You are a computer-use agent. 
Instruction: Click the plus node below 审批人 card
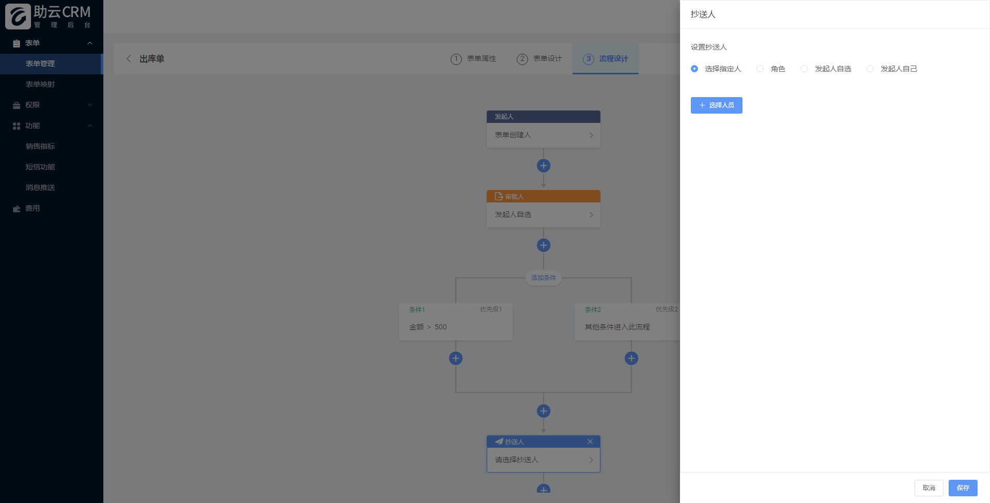543,245
